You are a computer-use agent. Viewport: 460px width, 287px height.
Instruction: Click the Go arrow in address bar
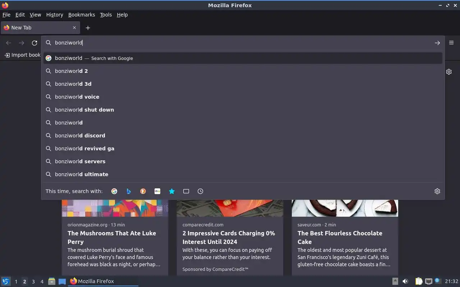(x=437, y=43)
